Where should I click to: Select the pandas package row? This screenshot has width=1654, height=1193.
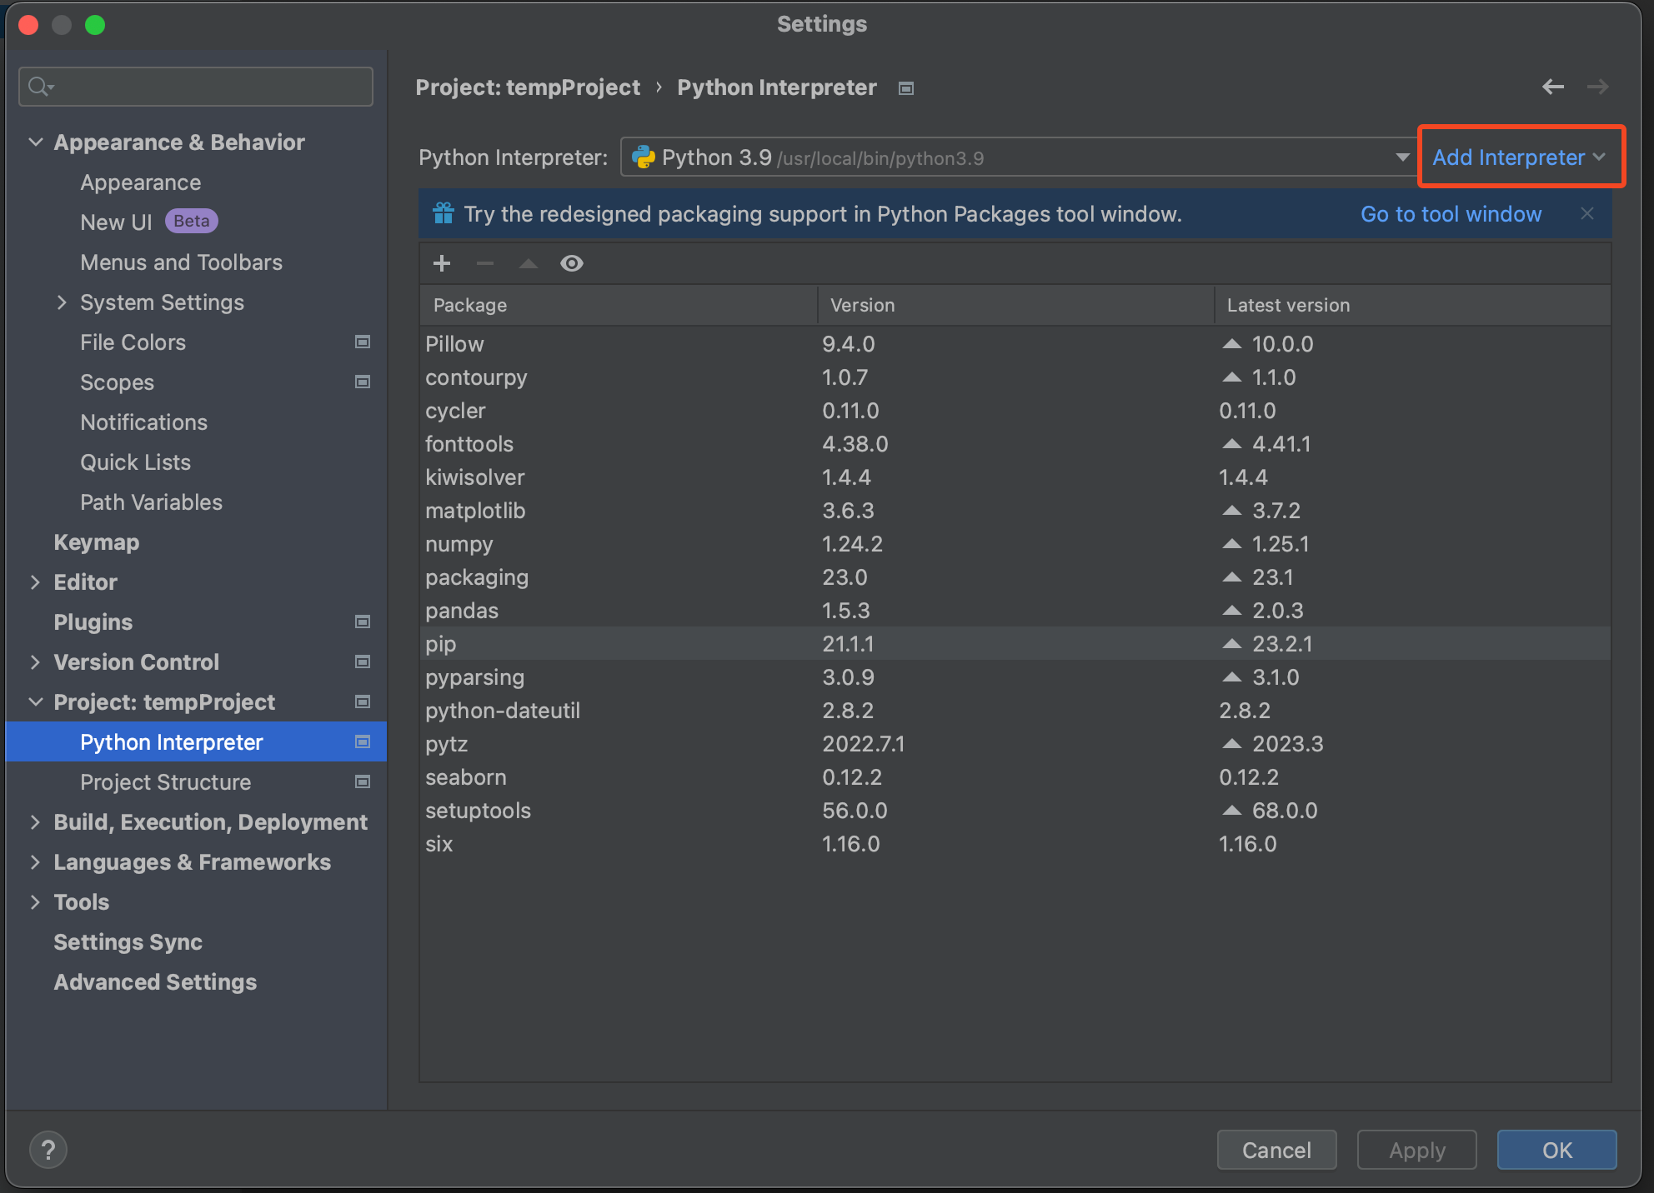1015,611
